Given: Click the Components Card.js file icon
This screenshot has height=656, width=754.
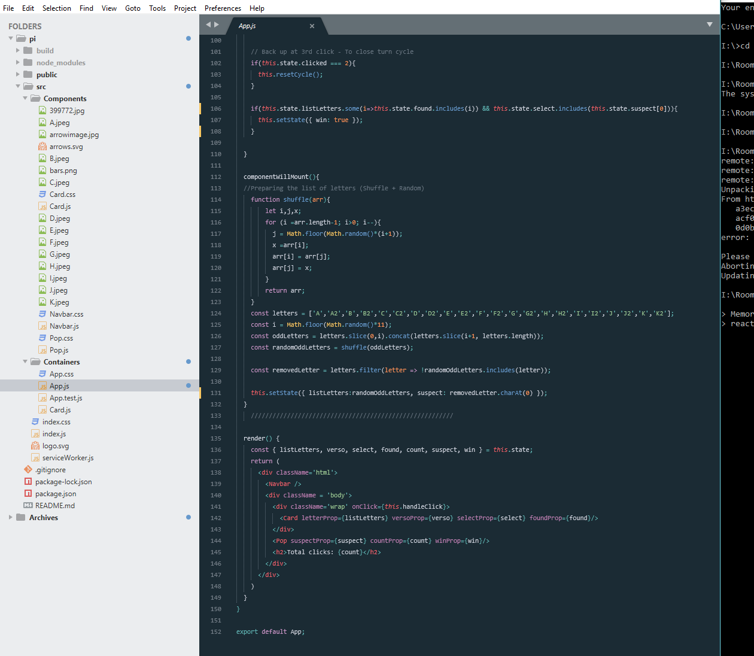Looking at the screenshot, I should pyautogui.click(x=42, y=206).
